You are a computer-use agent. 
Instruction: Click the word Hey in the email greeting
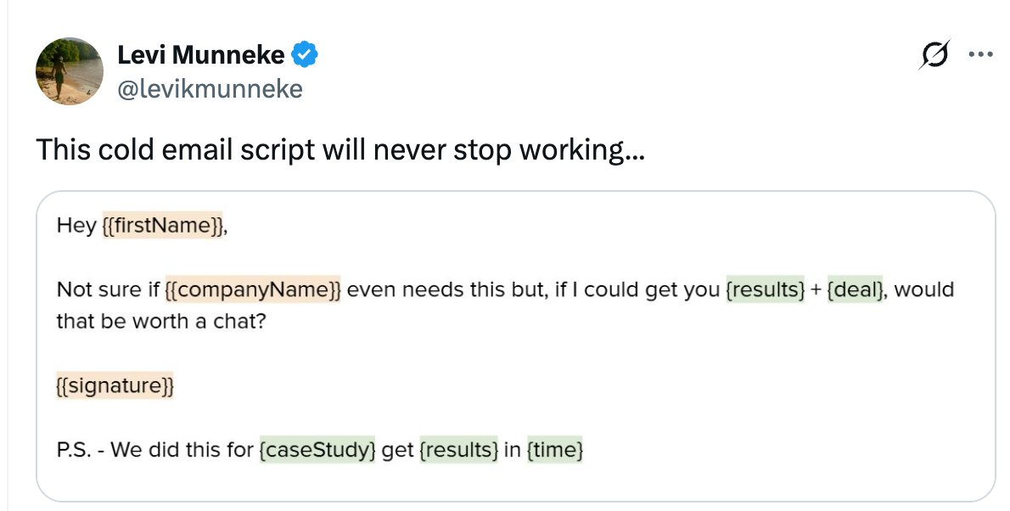[x=76, y=226]
